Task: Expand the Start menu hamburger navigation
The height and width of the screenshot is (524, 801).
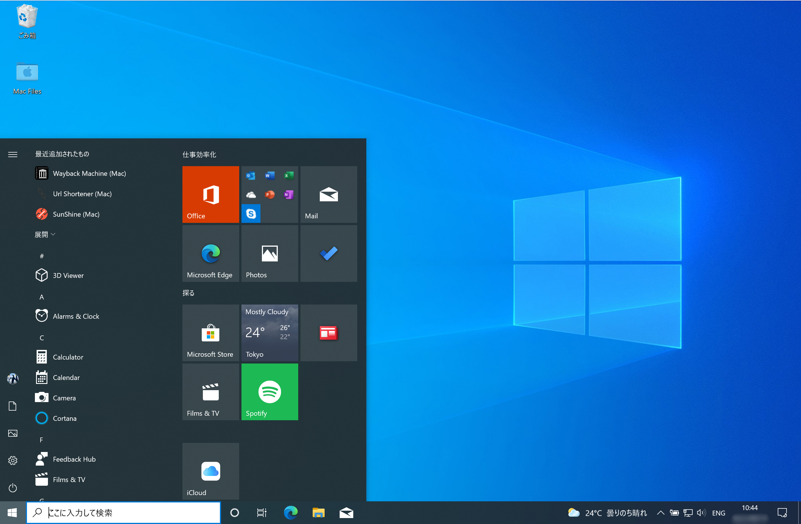Action: click(12, 154)
